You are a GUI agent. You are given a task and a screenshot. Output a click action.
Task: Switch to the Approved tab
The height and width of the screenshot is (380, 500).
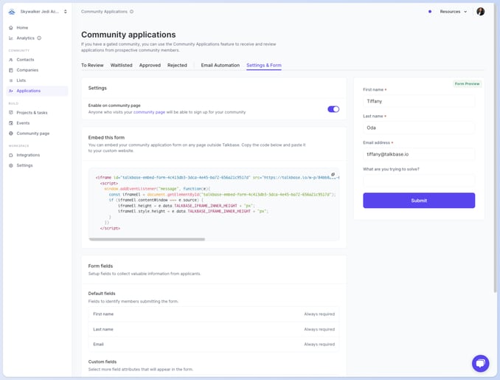150,65
